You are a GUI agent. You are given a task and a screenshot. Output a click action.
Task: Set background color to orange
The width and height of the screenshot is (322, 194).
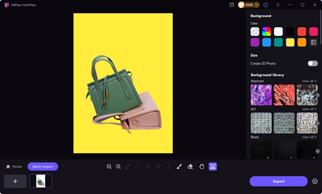click(x=302, y=42)
